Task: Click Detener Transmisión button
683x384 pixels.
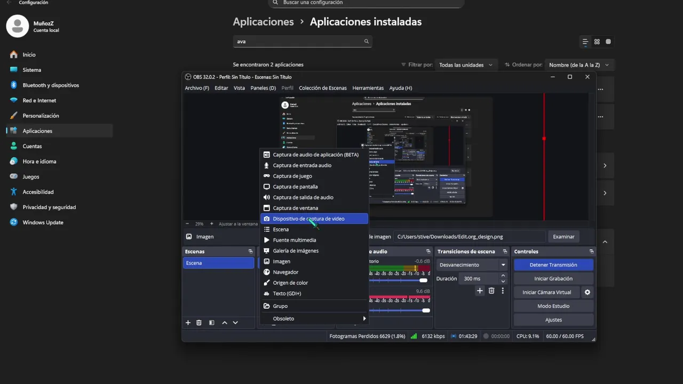Action: (553, 265)
